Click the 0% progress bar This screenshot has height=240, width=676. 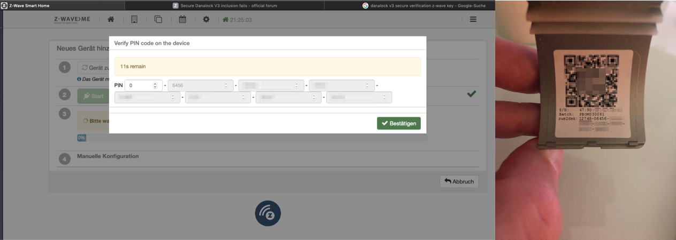[x=82, y=138]
